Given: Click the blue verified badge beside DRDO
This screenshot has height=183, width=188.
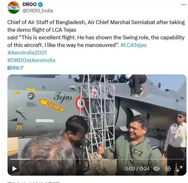Looking at the screenshot, I should click(40, 5).
